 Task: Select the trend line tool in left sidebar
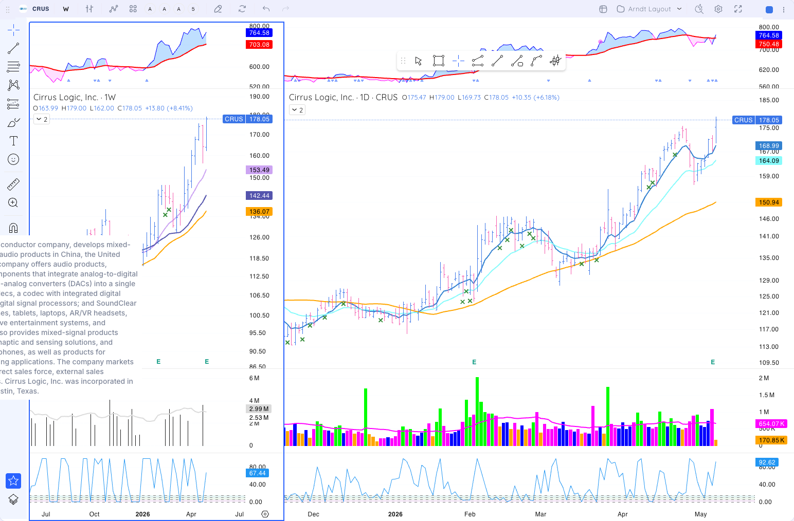click(x=13, y=48)
